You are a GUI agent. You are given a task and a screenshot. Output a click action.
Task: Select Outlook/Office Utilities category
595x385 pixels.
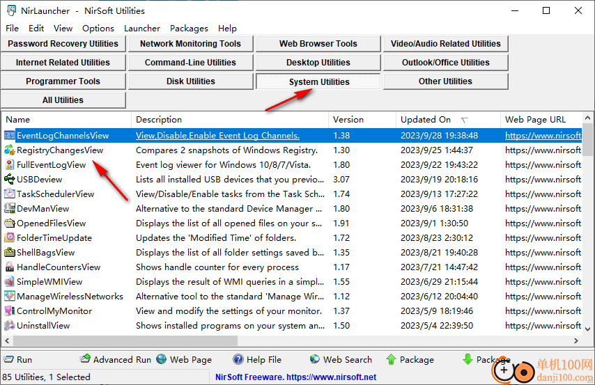click(445, 63)
